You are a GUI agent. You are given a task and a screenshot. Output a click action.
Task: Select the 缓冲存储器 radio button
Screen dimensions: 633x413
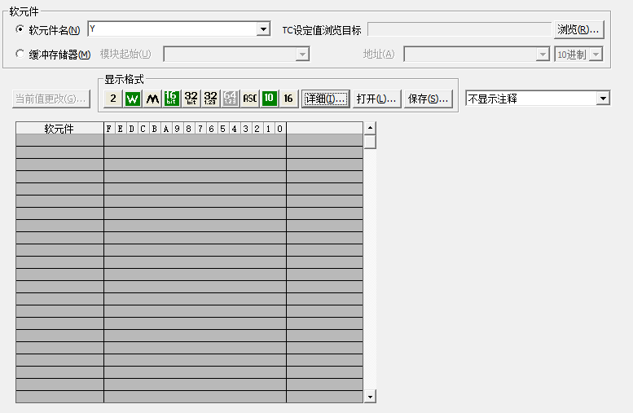(x=21, y=55)
